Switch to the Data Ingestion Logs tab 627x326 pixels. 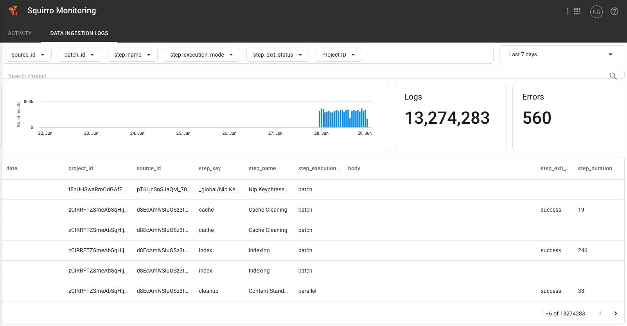[79, 33]
